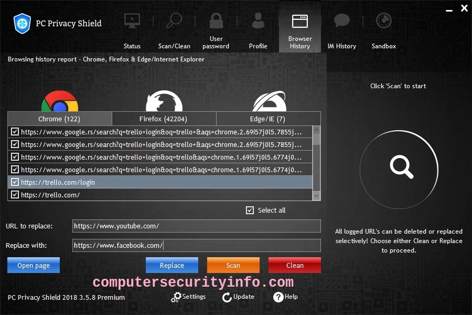Open the Sandbox section

pos(384,31)
